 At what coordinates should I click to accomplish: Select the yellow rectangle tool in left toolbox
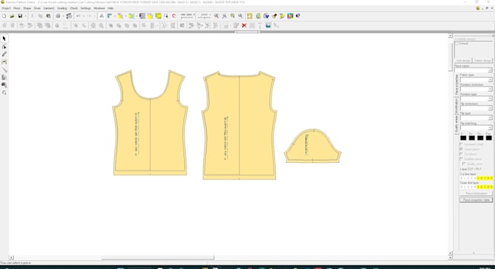pyautogui.click(x=4, y=62)
